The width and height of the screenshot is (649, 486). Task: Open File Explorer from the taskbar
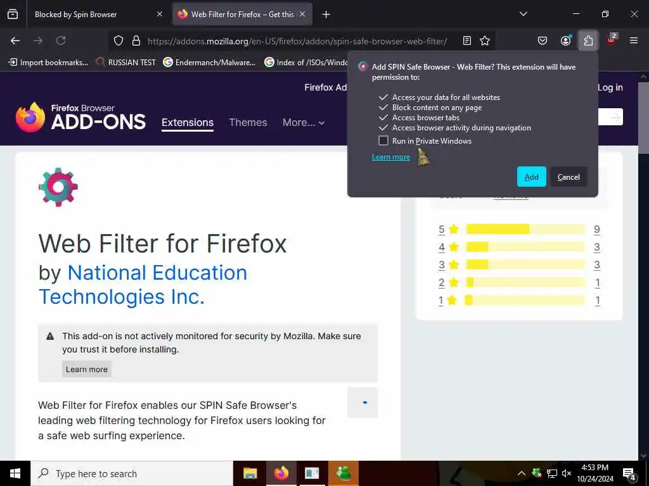250,473
